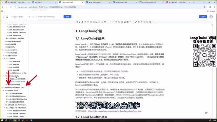Go back with the note's left chevron
Viewport: 217px width, 122px height.
[3, 17]
